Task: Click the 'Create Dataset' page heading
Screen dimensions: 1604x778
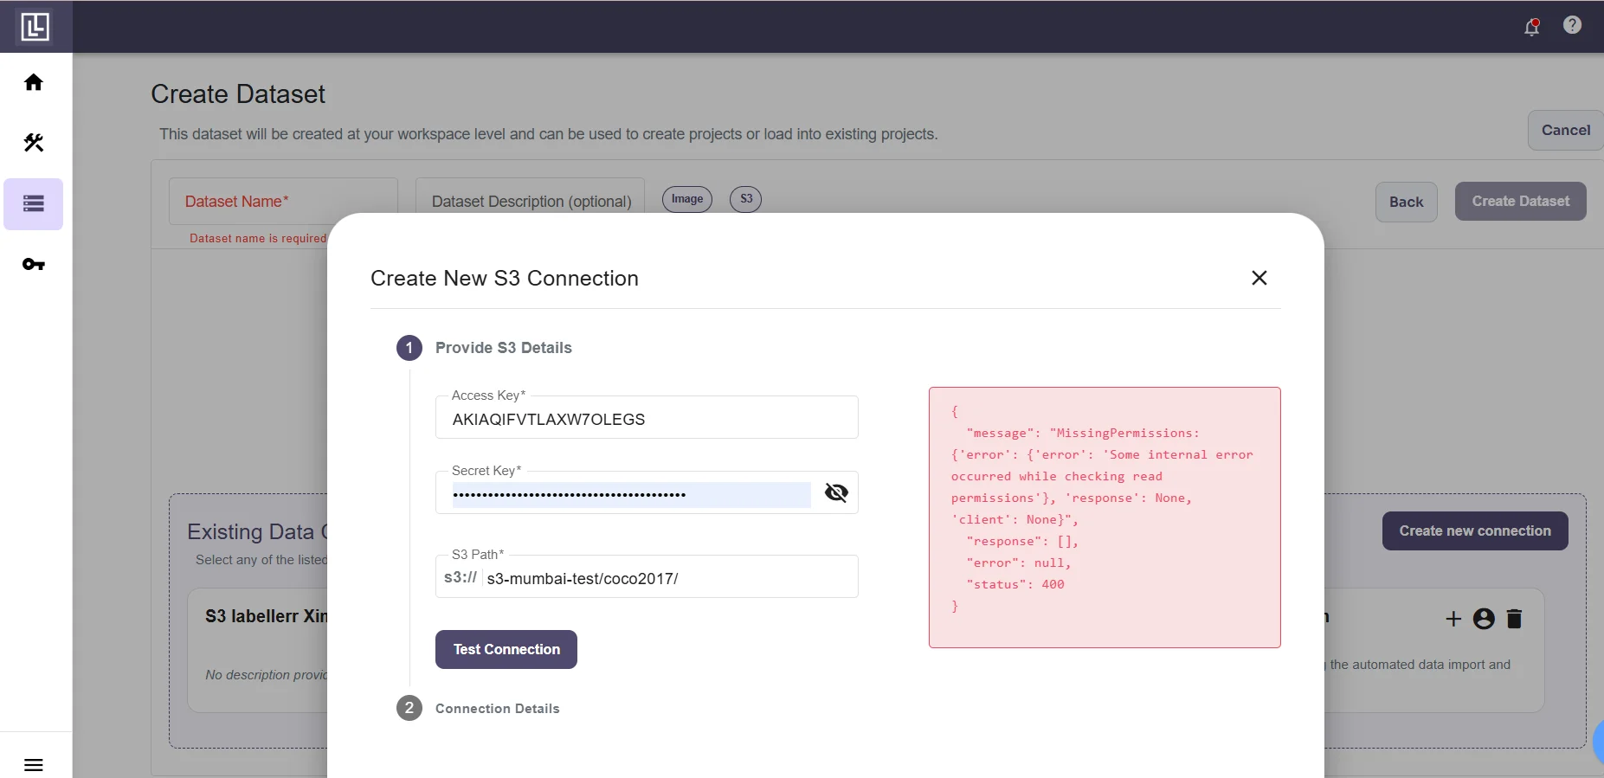Action: (238, 93)
